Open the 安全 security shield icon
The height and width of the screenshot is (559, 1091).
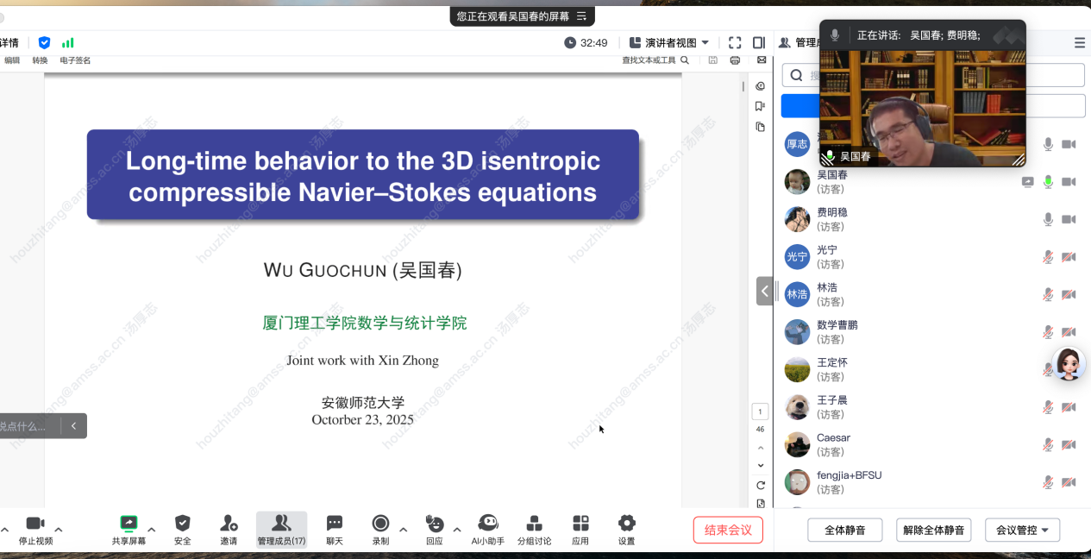[x=182, y=524]
